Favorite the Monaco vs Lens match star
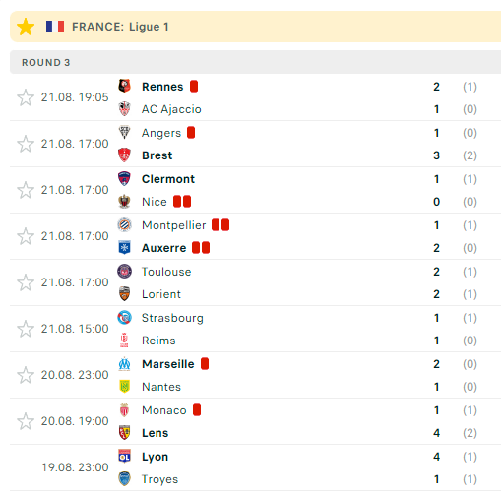Image resolution: width=501 pixels, height=496 pixels. (26, 421)
